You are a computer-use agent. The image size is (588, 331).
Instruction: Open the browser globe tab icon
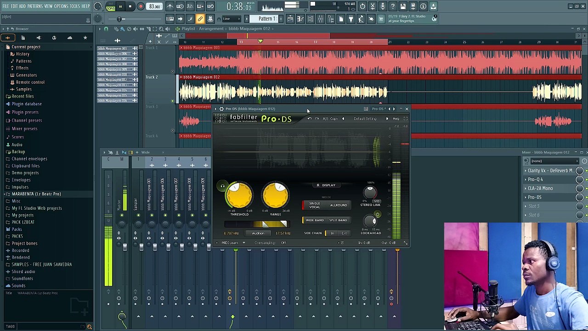click(54, 38)
